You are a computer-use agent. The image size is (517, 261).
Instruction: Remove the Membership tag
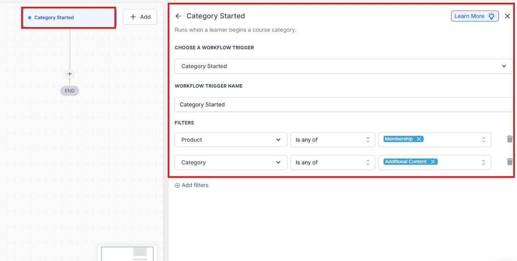click(x=419, y=139)
